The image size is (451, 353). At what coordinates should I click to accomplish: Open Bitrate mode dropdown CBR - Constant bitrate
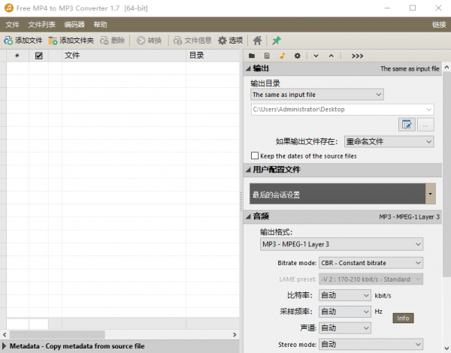[x=371, y=263]
